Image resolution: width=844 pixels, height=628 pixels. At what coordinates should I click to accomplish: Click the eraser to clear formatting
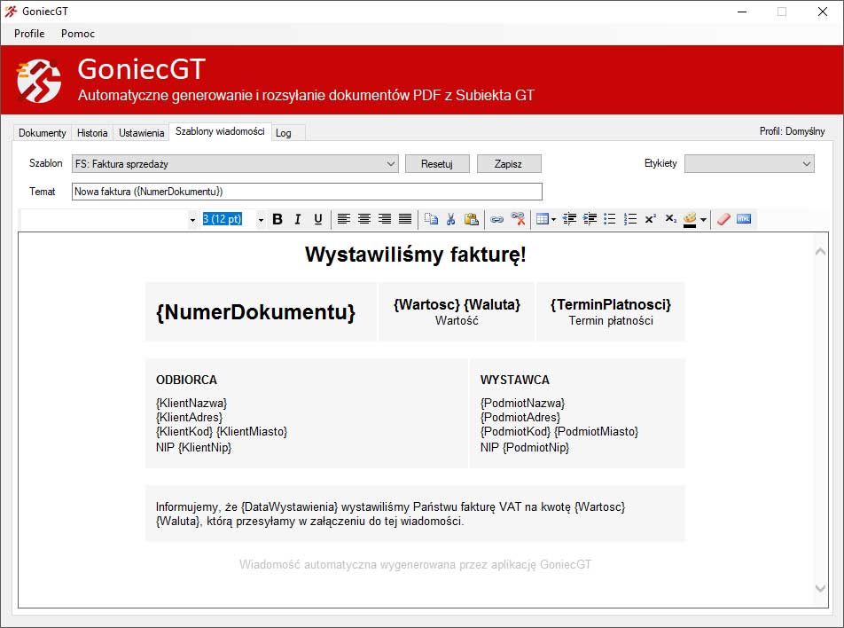pyautogui.click(x=723, y=219)
